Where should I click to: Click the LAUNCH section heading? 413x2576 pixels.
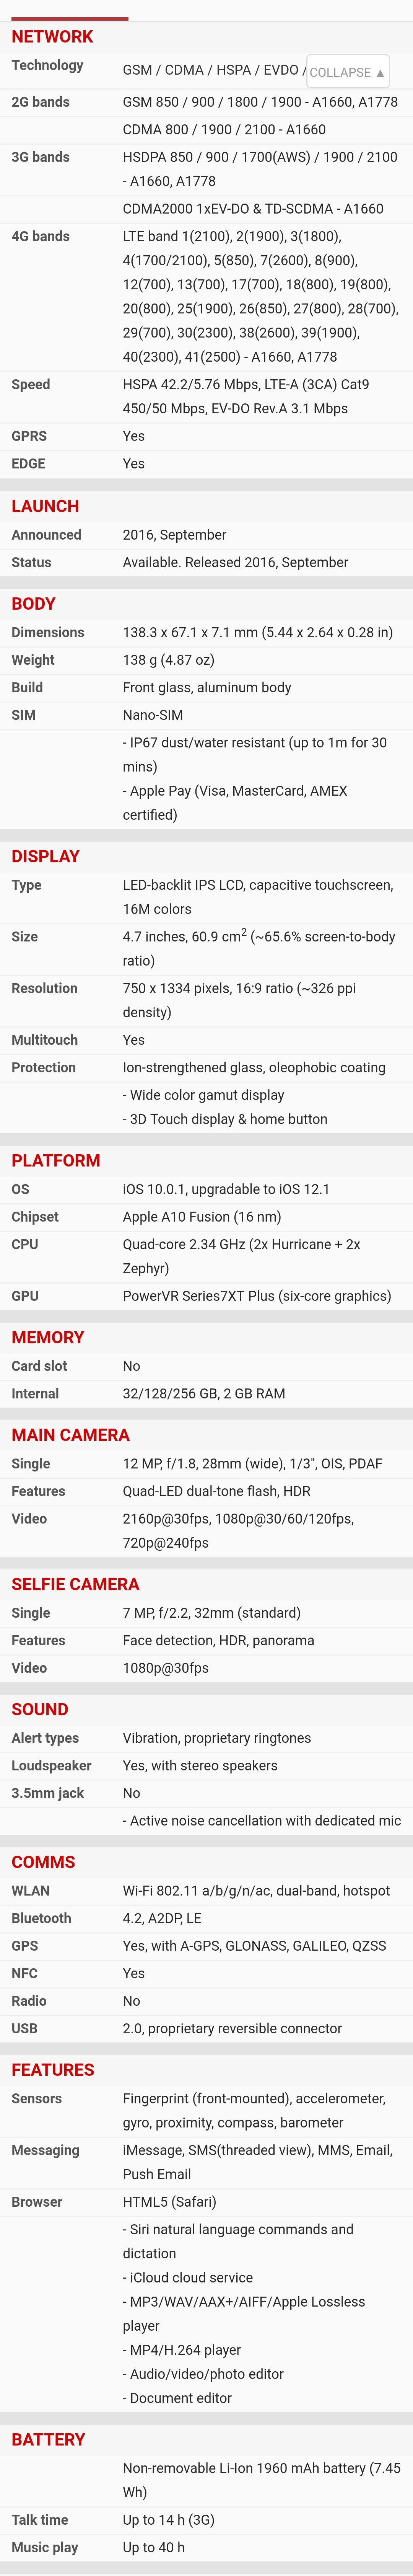click(45, 506)
